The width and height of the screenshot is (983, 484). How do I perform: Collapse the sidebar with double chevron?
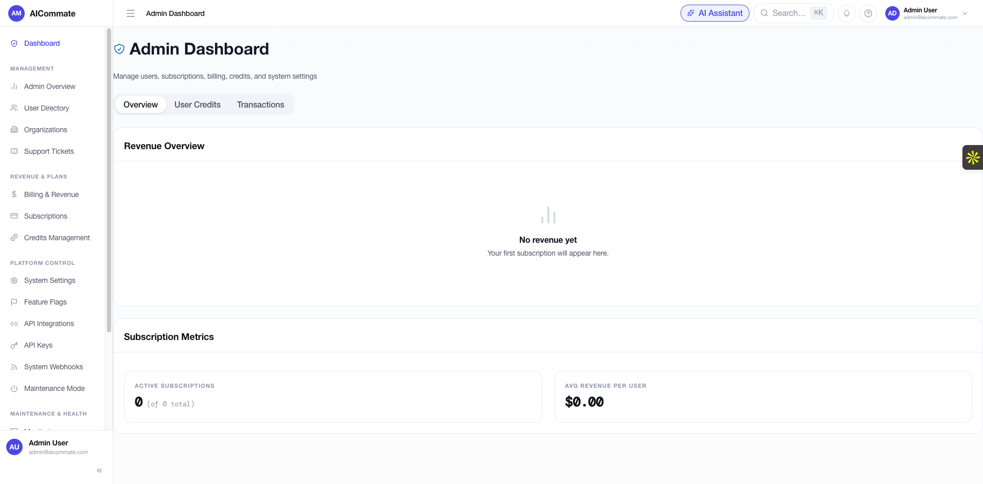tap(99, 471)
